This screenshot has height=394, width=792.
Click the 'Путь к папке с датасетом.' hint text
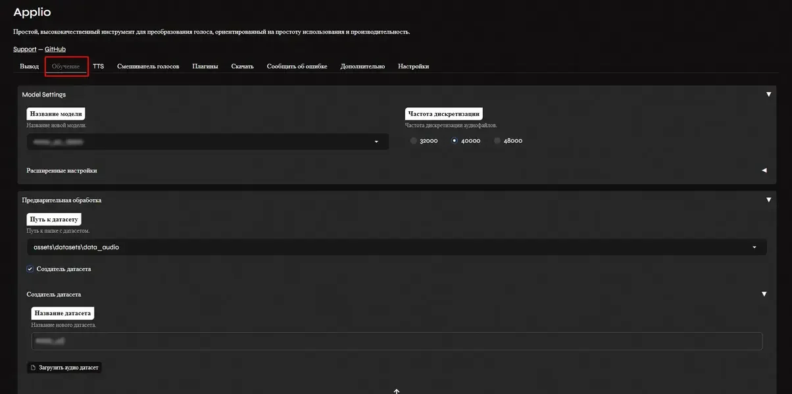[58, 231]
